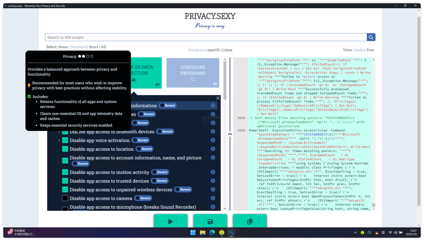
Task: Toggle Revert for account information script
Action: (80, 163)
